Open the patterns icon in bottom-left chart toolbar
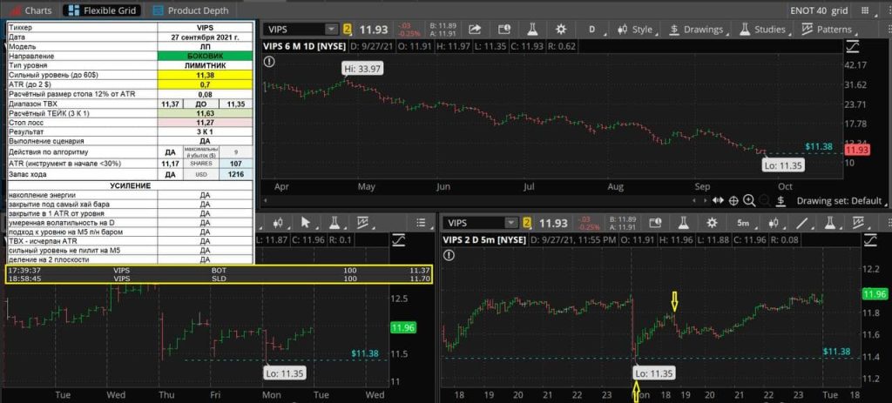The image size is (892, 403). pyautogui.click(x=362, y=222)
